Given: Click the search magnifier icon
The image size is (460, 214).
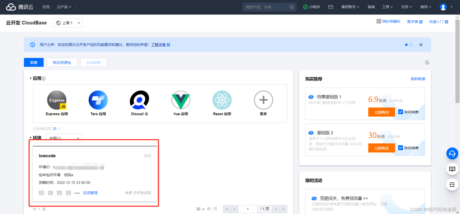Looking at the screenshot, I should pyautogui.click(x=292, y=7).
